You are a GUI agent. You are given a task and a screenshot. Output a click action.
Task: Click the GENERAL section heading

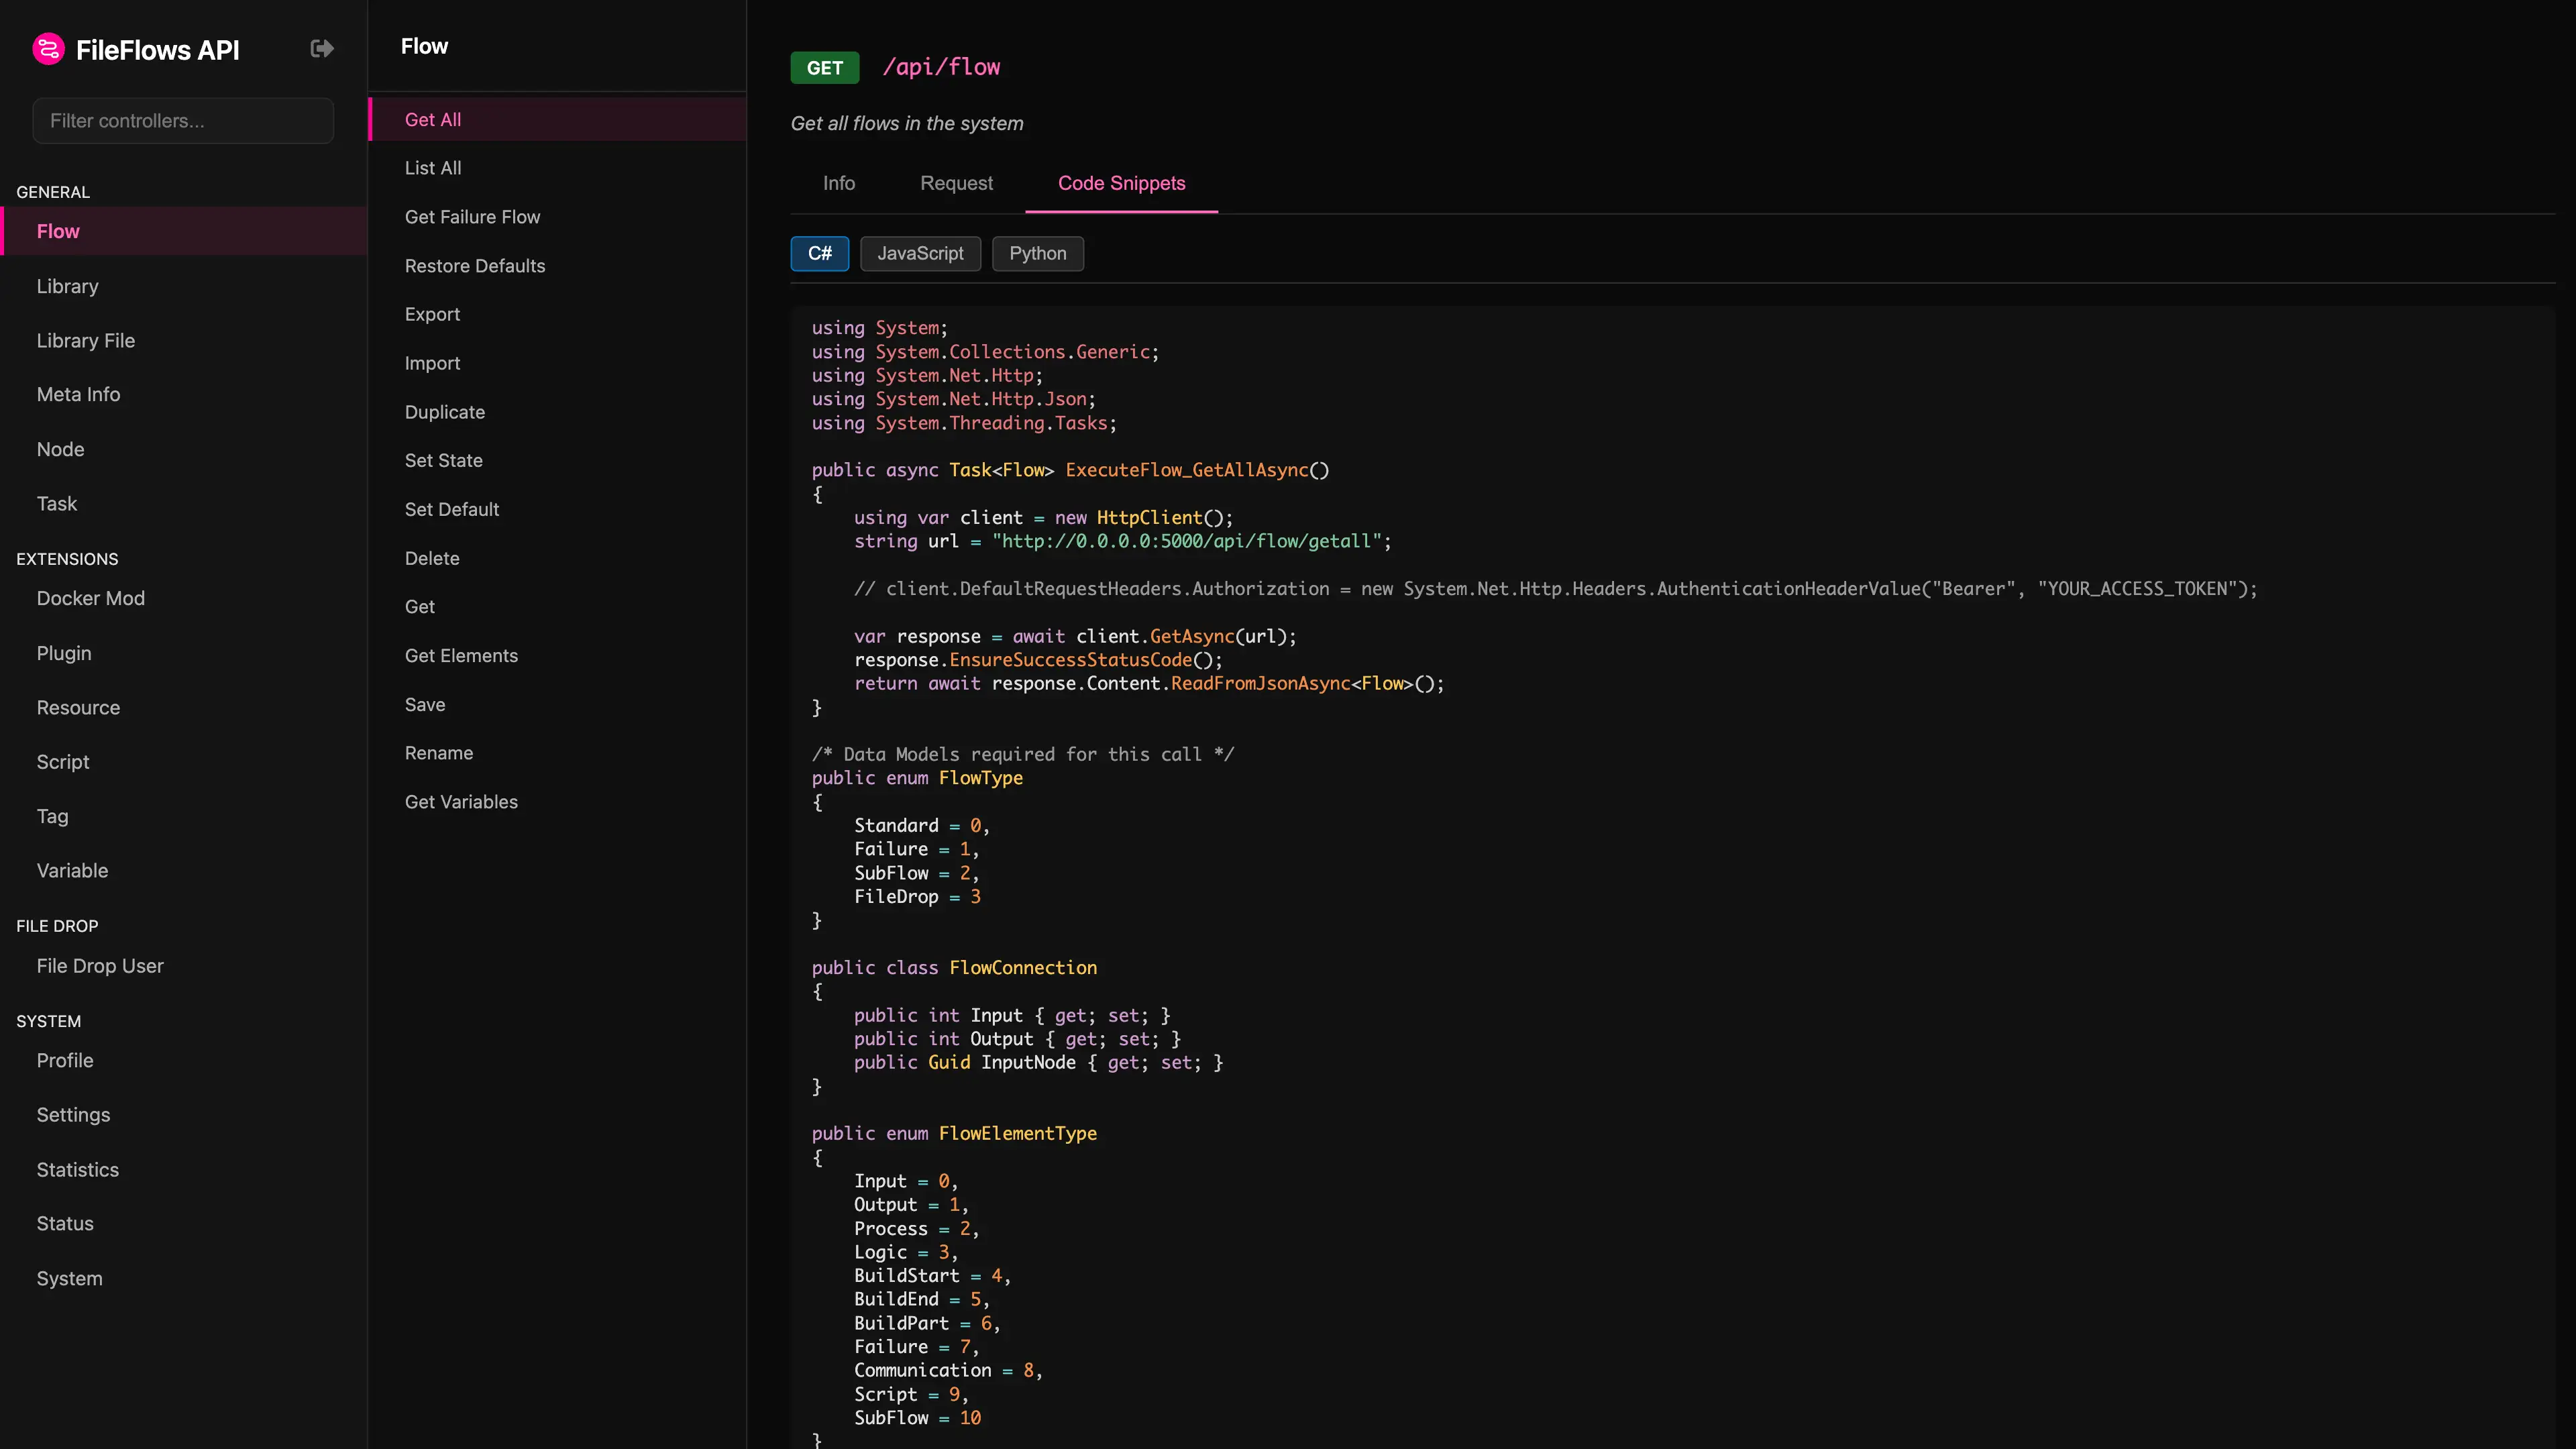[x=53, y=192]
